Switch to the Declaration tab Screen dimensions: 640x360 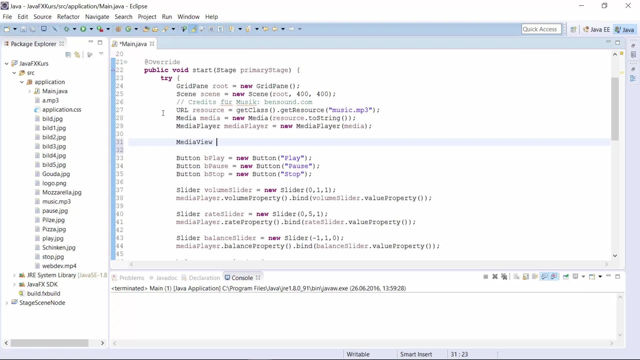coord(201,278)
